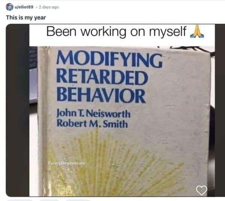Click the middle faint button beneath the post
The height and width of the screenshot is (201, 225).
point(49,200)
